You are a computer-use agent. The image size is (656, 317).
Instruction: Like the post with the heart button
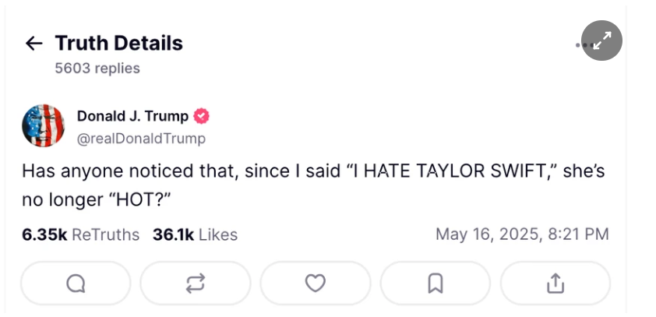[x=315, y=284]
